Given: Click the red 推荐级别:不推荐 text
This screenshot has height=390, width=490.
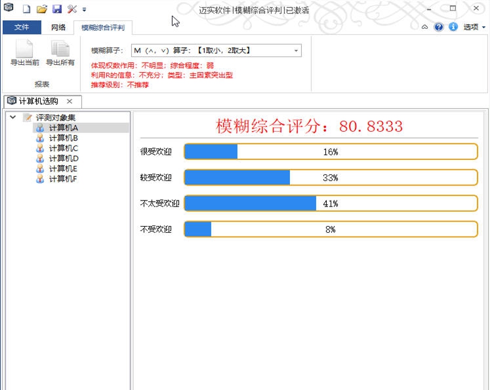Looking at the screenshot, I should 119,85.
